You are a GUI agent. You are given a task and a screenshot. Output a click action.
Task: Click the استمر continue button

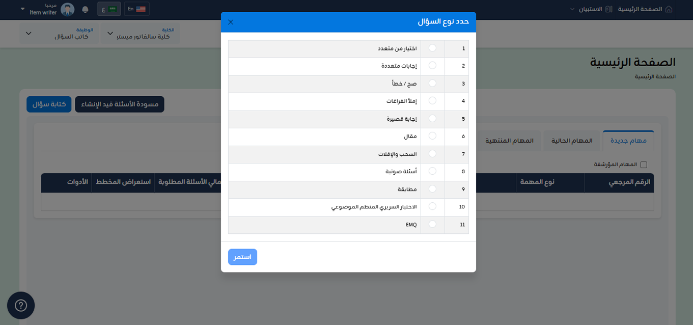(x=242, y=257)
